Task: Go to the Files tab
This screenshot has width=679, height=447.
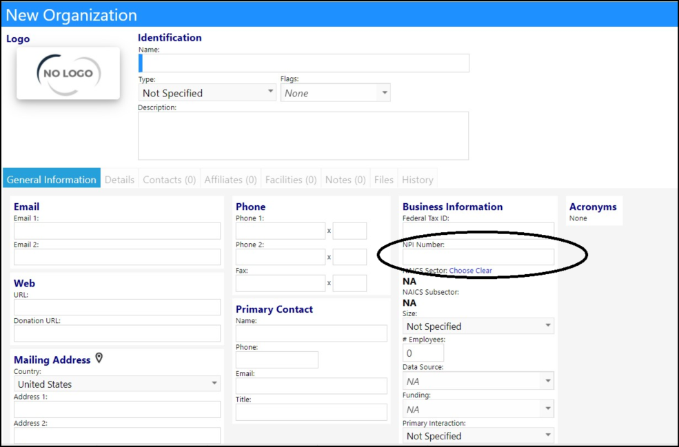Action: pos(384,180)
